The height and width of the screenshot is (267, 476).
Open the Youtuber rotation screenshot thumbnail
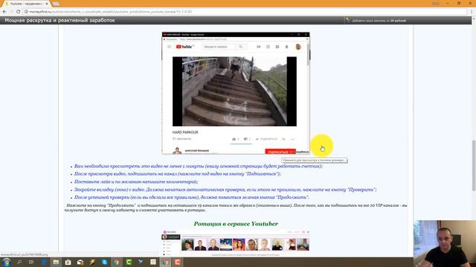(236, 243)
